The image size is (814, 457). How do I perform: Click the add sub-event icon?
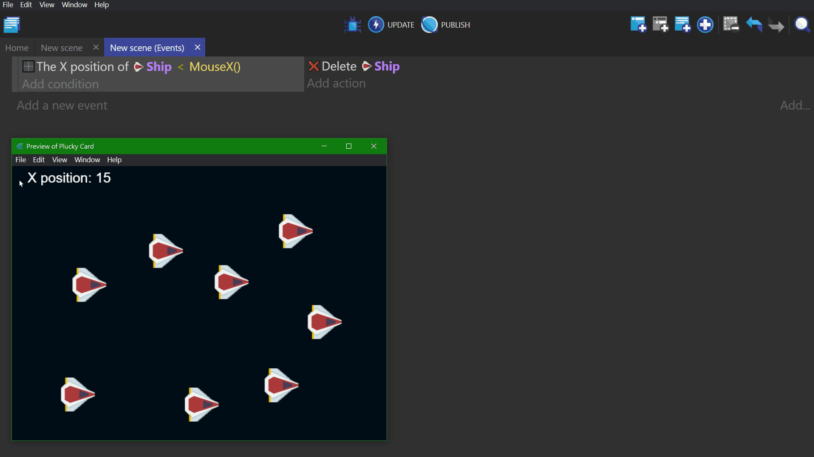click(660, 25)
